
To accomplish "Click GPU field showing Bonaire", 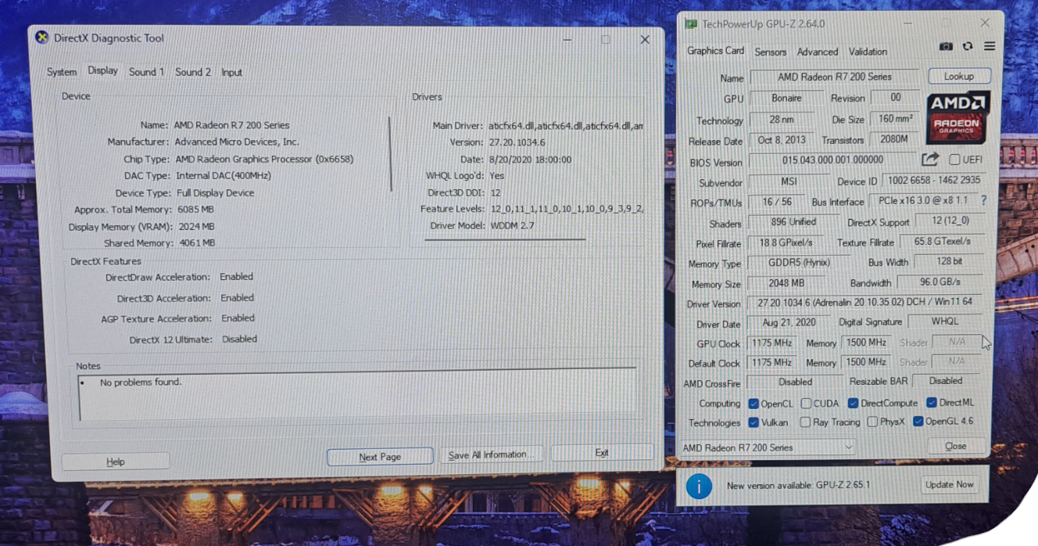I will click(x=786, y=99).
